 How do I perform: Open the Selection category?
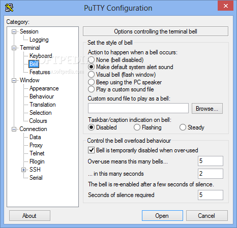click(41, 113)
